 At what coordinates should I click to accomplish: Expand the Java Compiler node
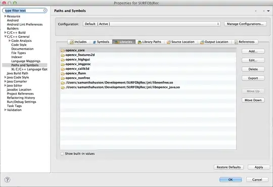coord(5,81)
